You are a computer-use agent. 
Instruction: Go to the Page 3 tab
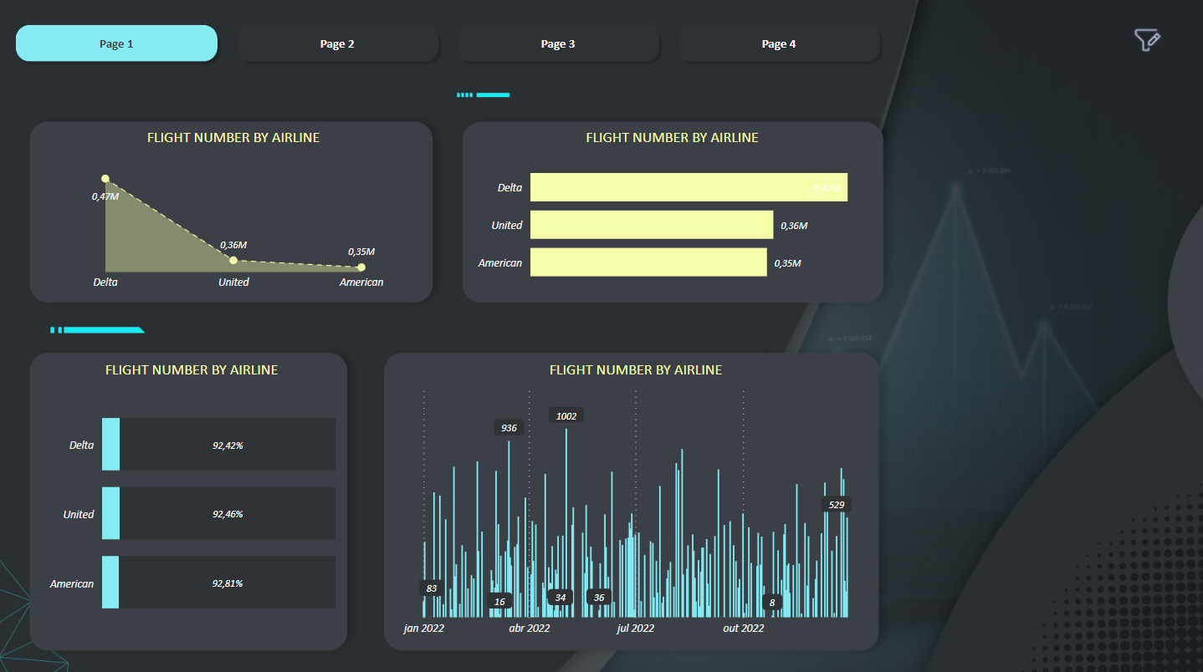(558, 43)
